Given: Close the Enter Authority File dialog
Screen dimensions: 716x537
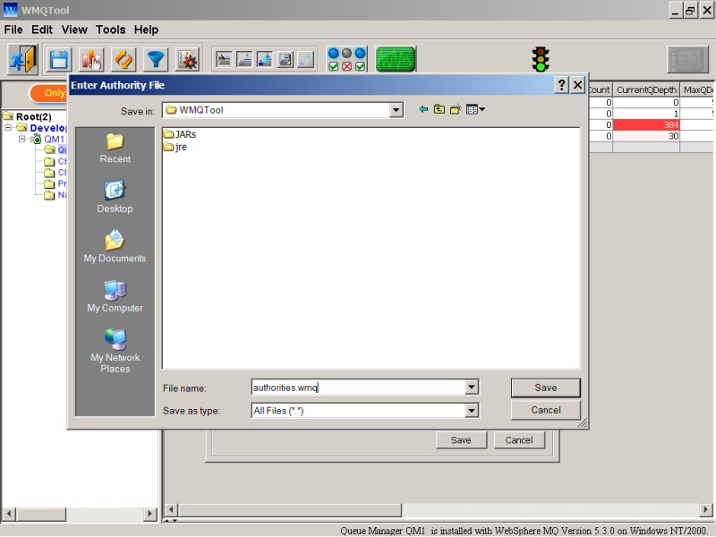Looking at the screenshot, I should [x=577, y=85].
